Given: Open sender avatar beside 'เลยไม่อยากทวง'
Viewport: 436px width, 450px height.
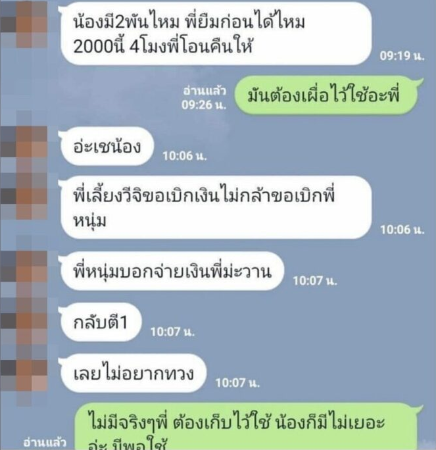Looking at the screenshot, I should coord(24,374).
